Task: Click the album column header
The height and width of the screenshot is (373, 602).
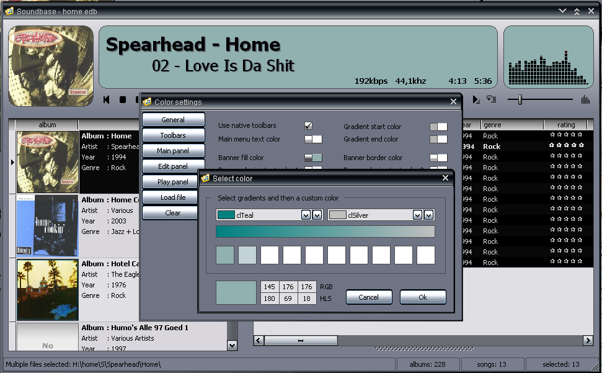Action: pos(47,125)
